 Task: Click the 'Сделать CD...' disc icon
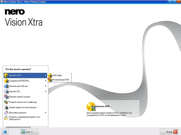point(6,91)
